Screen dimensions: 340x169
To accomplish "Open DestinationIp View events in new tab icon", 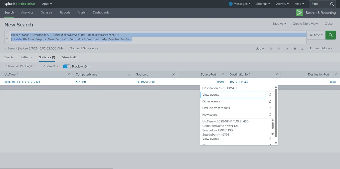I will coord(270,95).
